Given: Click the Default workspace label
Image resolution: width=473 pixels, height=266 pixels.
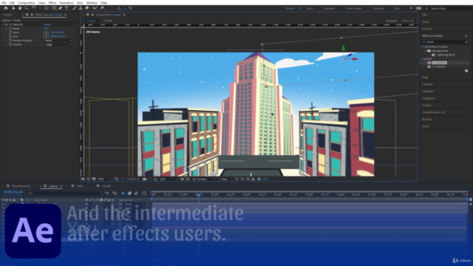Looking at the screenshot, I should tap(290, 8).
